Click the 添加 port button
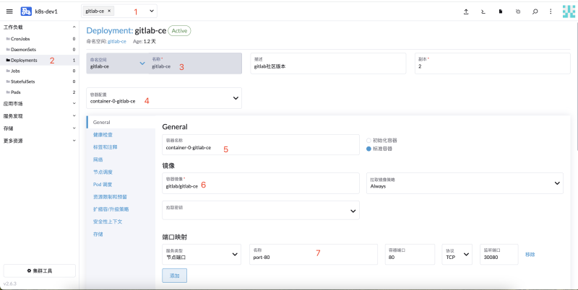 [174, 276]
